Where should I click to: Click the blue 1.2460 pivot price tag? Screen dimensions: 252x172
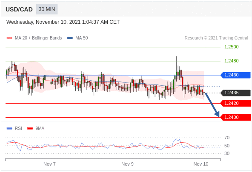coord(235,75)
